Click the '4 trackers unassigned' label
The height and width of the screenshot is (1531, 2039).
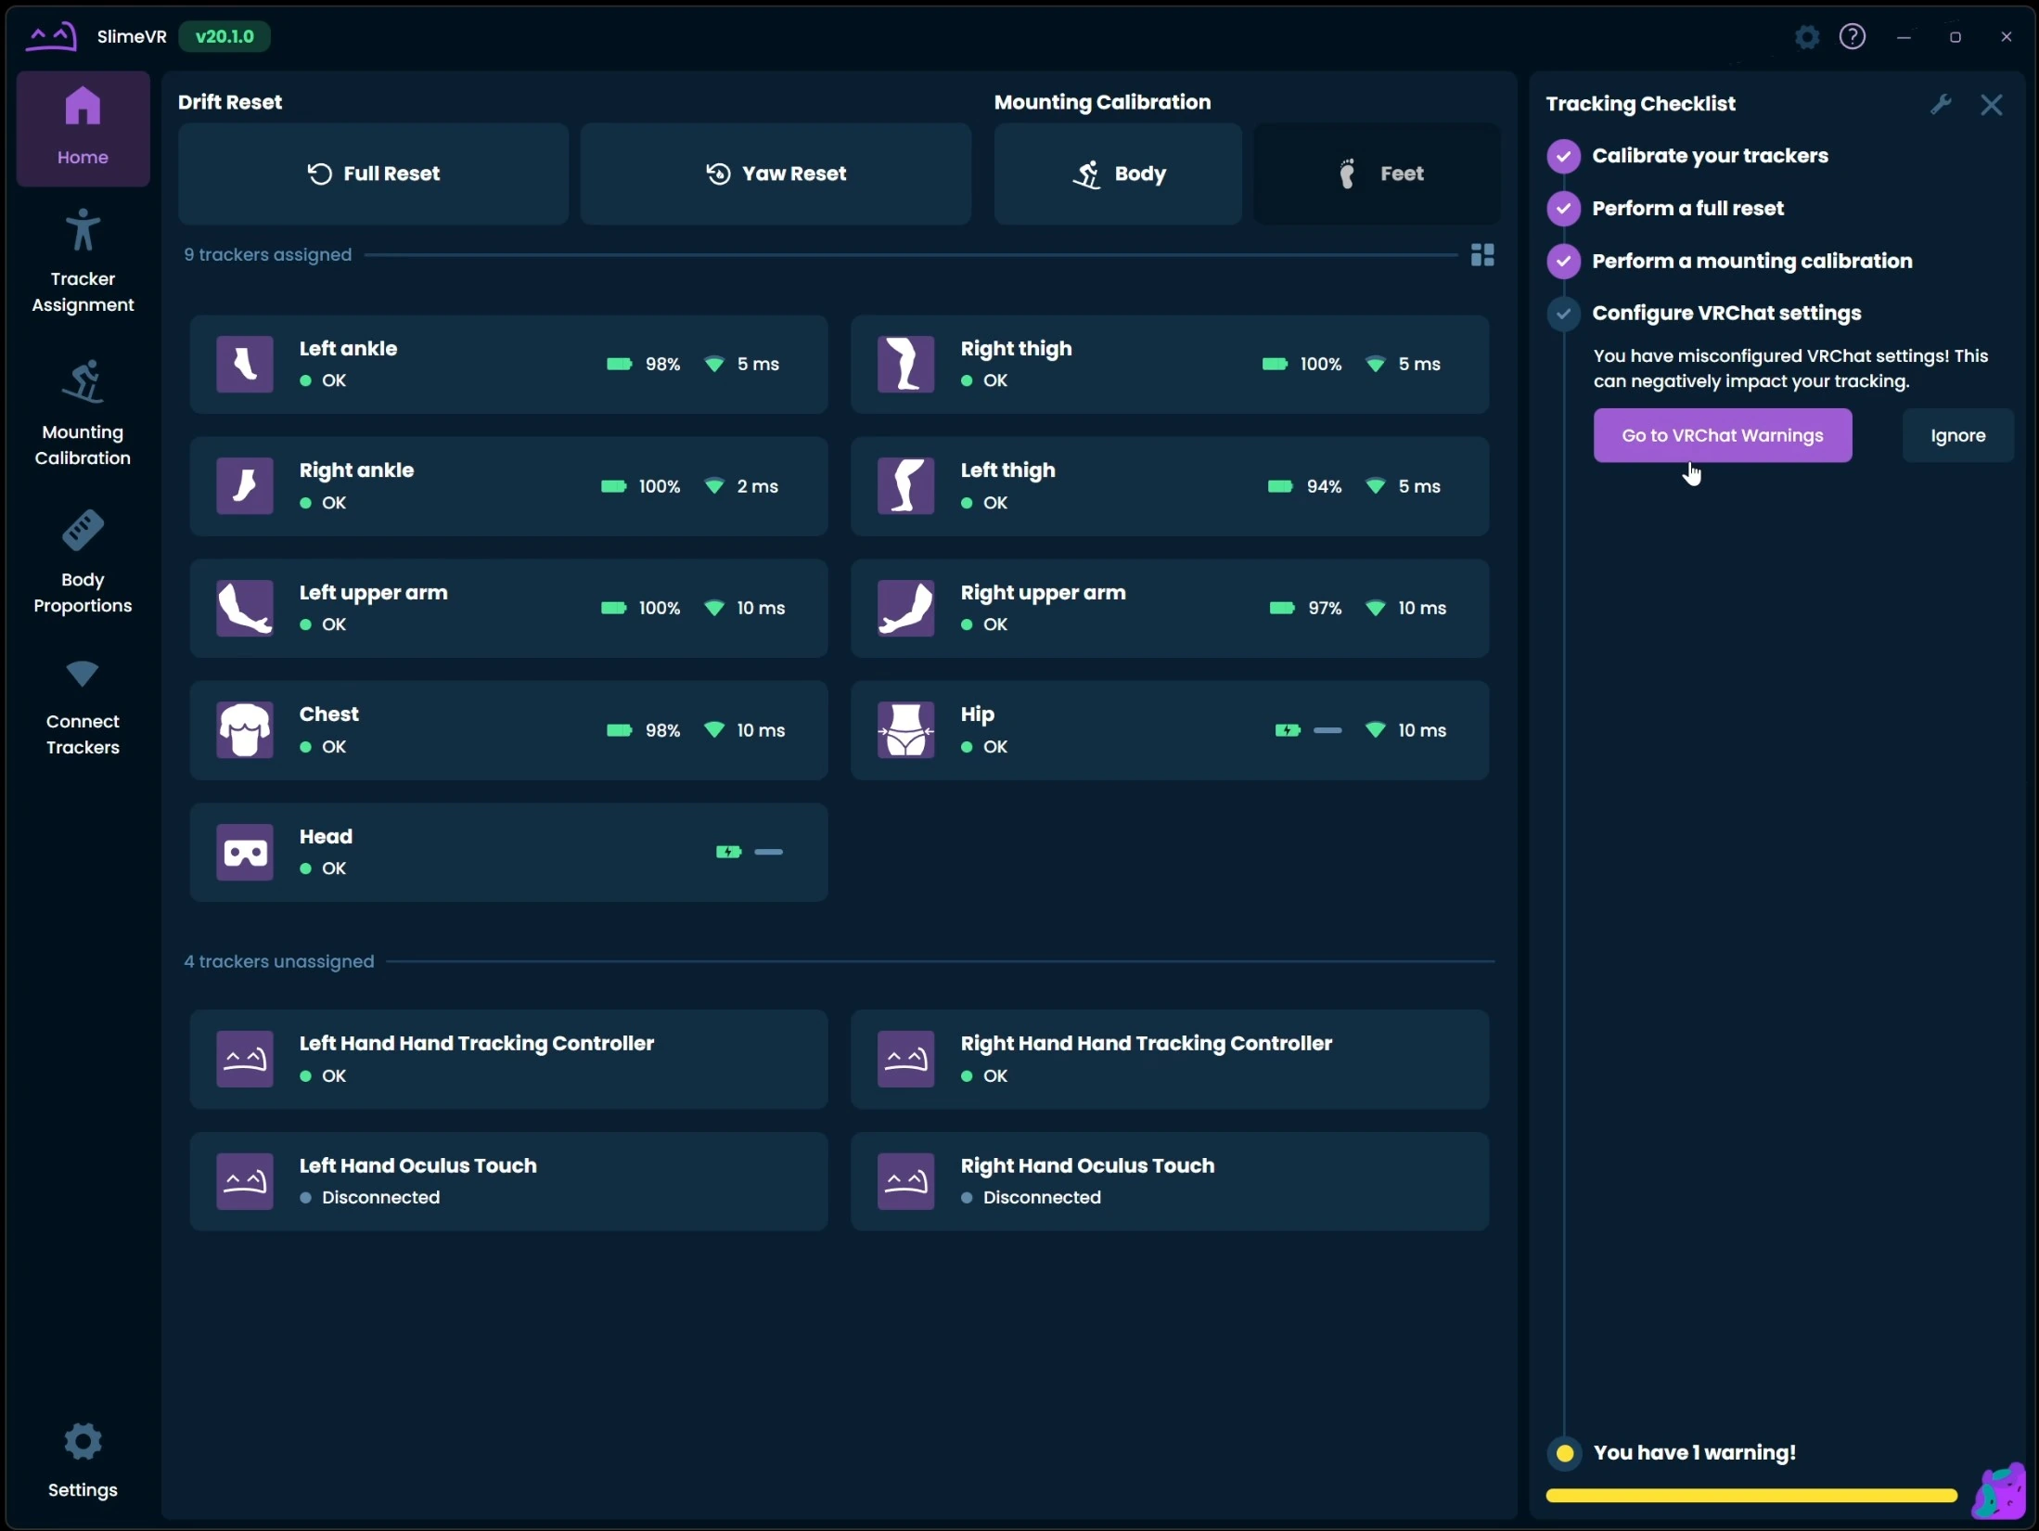pos(278,961)
